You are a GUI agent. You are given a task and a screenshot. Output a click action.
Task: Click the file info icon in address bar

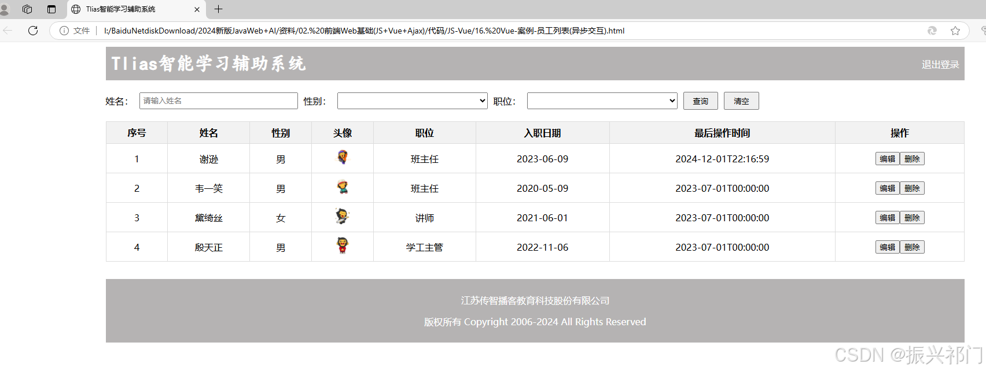tap(64, 31)
